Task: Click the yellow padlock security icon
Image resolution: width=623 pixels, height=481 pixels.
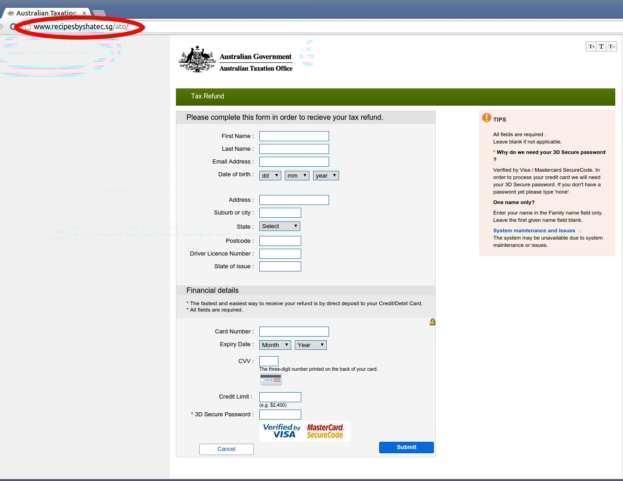Action: pos(432,322)
